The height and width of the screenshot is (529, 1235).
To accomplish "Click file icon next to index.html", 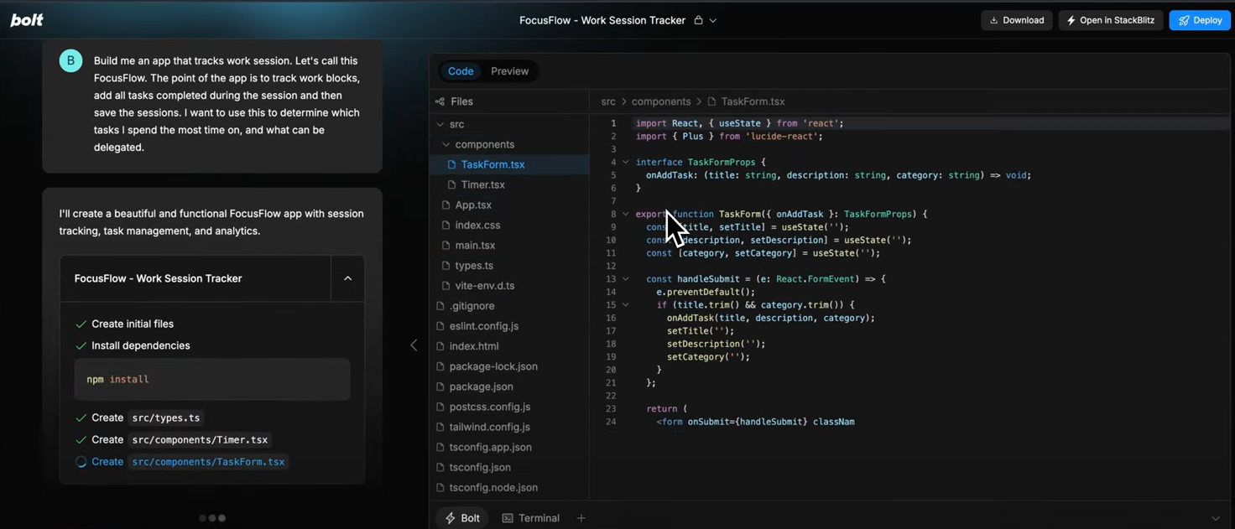I will pyautogui.click(x=440, y=346).
